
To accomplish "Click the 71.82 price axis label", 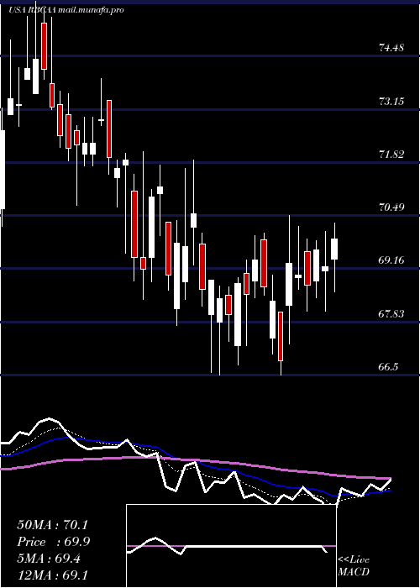I will pyautogui.click(x=391, y=154).
